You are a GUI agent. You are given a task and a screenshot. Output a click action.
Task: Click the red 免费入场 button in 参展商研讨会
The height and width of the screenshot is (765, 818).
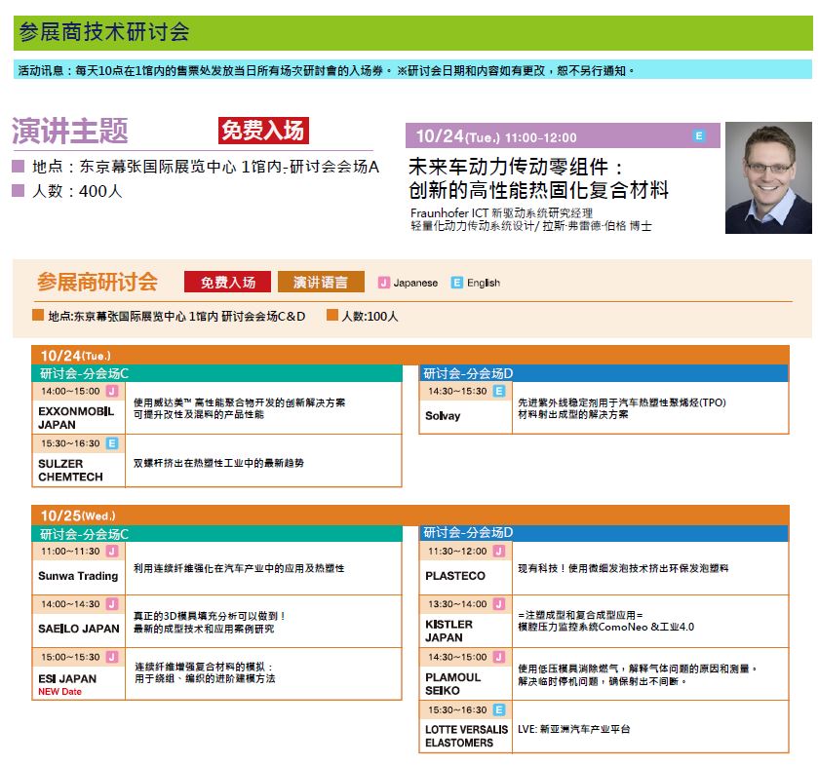[227, 282]
